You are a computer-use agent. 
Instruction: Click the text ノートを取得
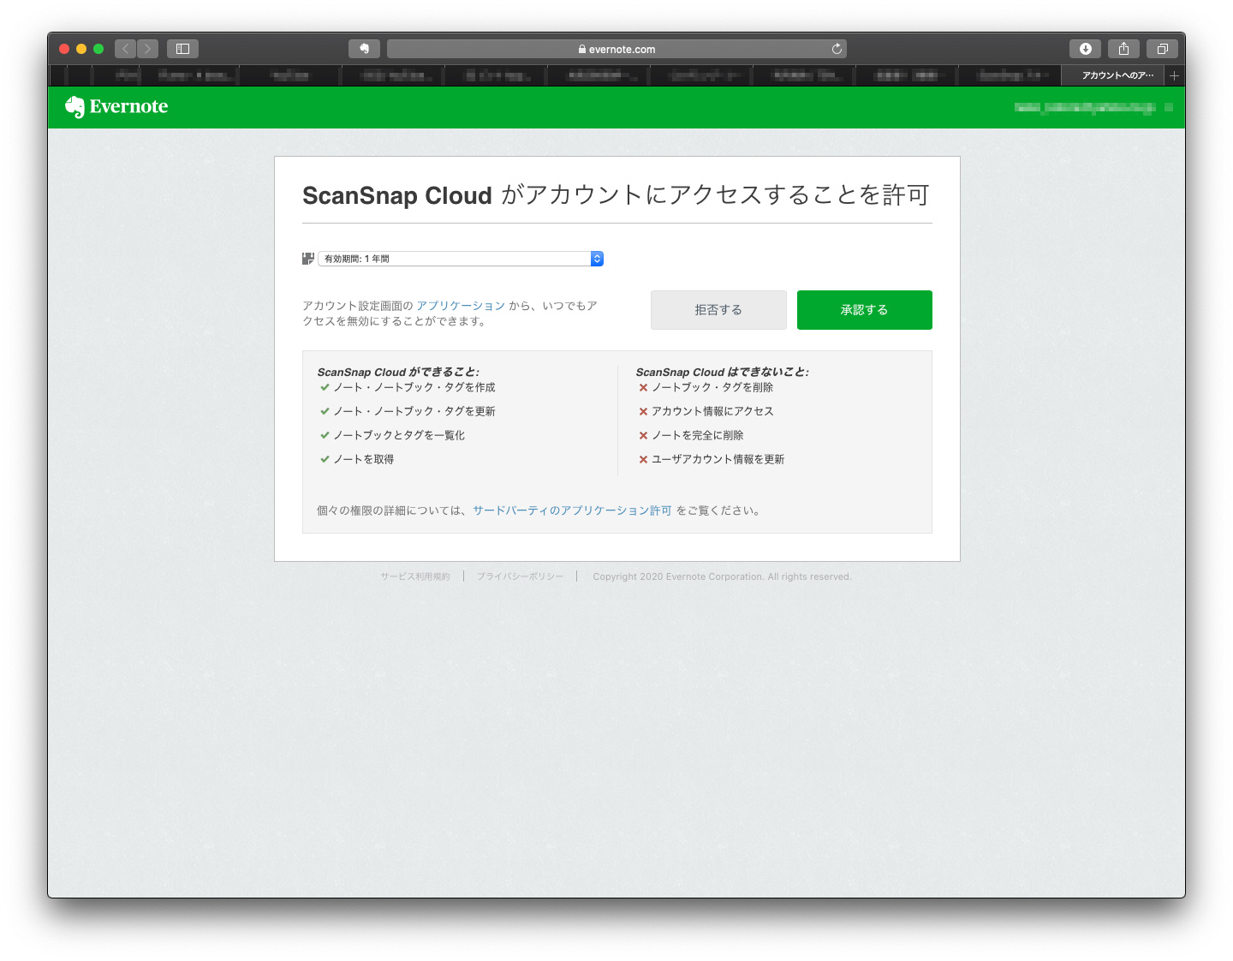364,459
